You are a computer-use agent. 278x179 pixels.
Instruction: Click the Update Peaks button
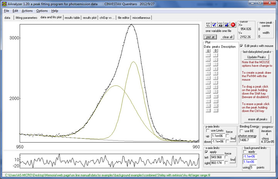coord(257,57)
